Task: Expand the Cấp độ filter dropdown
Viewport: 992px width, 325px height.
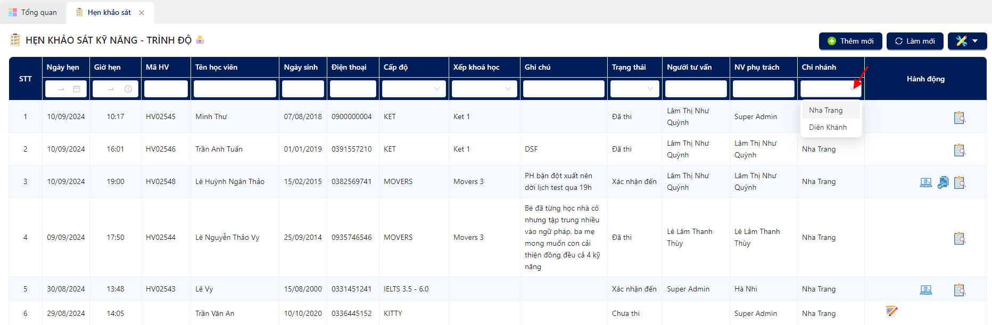Action: 414,89
